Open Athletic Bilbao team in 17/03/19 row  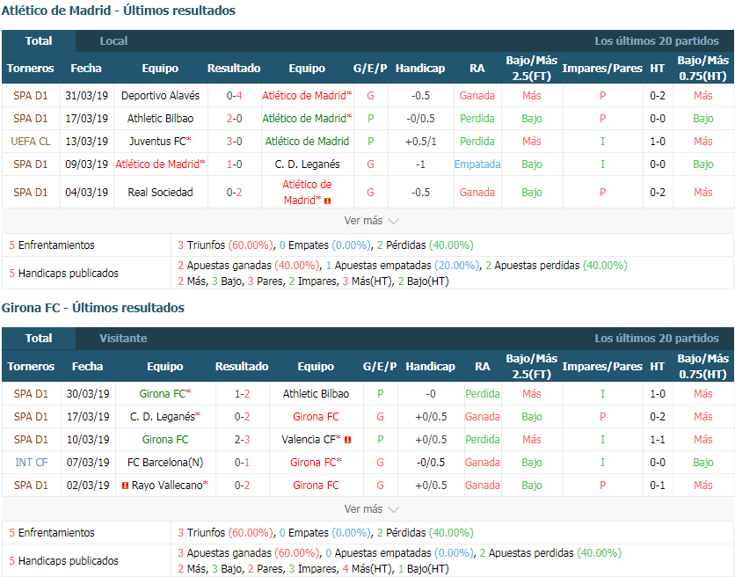coord(160,119)
